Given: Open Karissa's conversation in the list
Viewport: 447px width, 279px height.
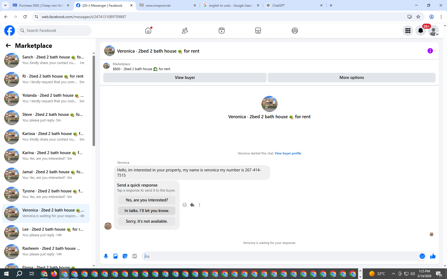Looking at the screenshot, I should [46, 137].
